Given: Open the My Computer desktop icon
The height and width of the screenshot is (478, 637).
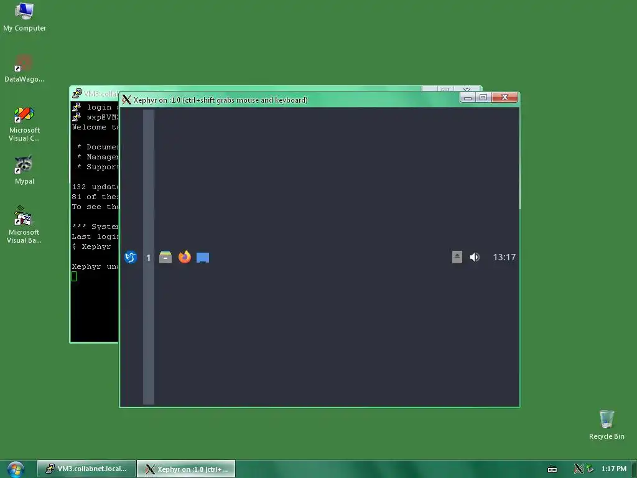Looking at the screenshot, I should point(24,17).
